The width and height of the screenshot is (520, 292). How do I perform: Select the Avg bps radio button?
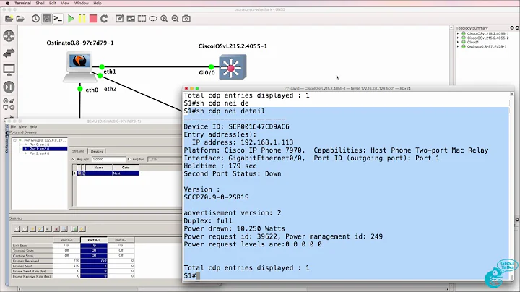click(x=129, y=159)
